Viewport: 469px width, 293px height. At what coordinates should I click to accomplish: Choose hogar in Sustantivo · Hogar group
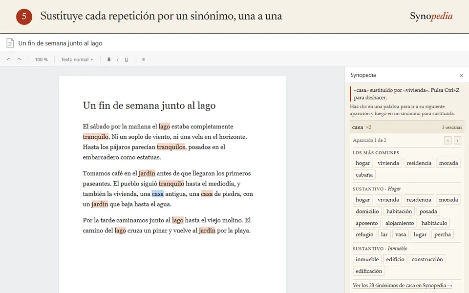(x=363, y=199)
